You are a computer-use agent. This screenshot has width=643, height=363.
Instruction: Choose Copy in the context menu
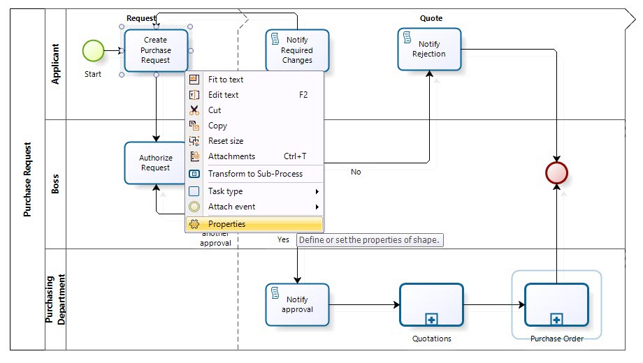254,126
